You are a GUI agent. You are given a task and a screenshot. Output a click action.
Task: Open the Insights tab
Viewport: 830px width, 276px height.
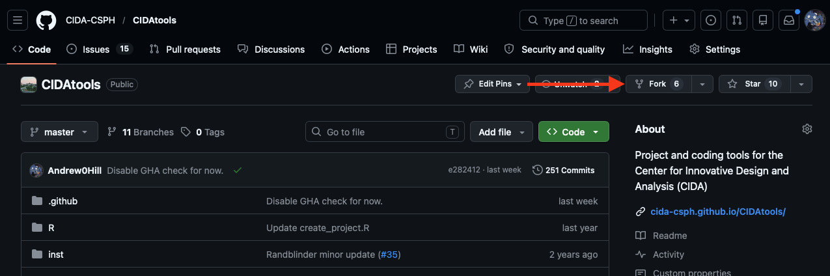click(648, 49)
